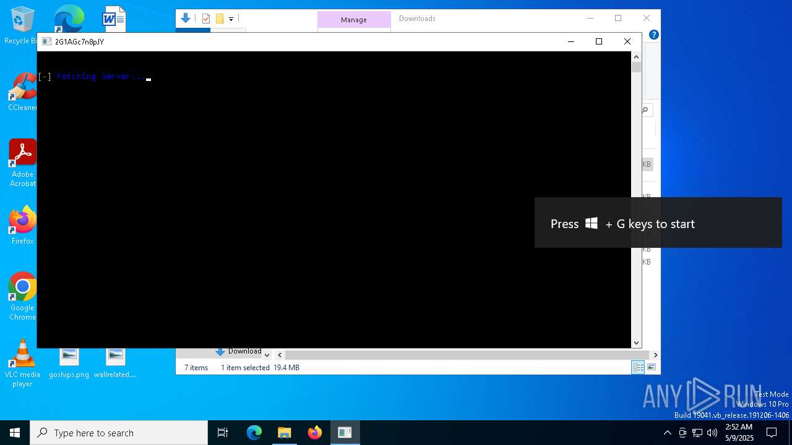792x445 pixels.
Task: Open Explorer's blue Help question mark
Action: coord(653,35)
